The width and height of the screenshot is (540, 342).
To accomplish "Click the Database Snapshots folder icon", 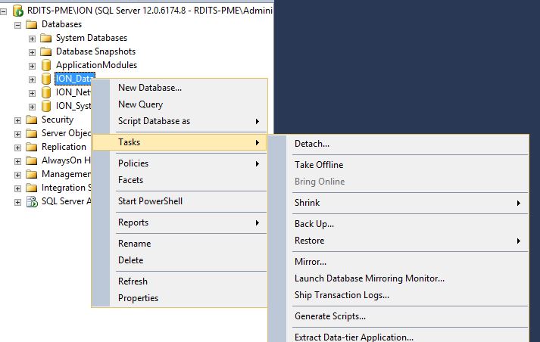I will [46, 51].
